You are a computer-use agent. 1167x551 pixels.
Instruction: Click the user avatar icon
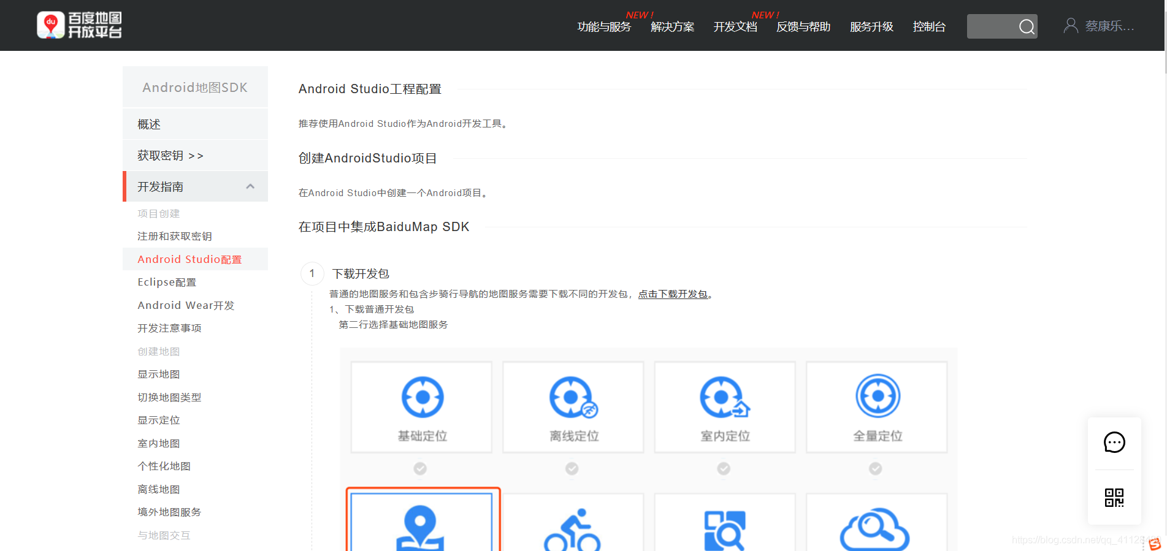tap(1071, 26)
